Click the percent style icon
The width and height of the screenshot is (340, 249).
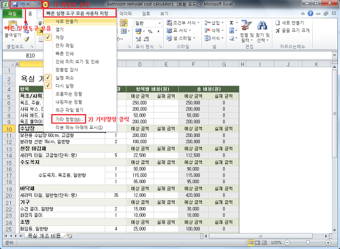[x=150, y=31]
